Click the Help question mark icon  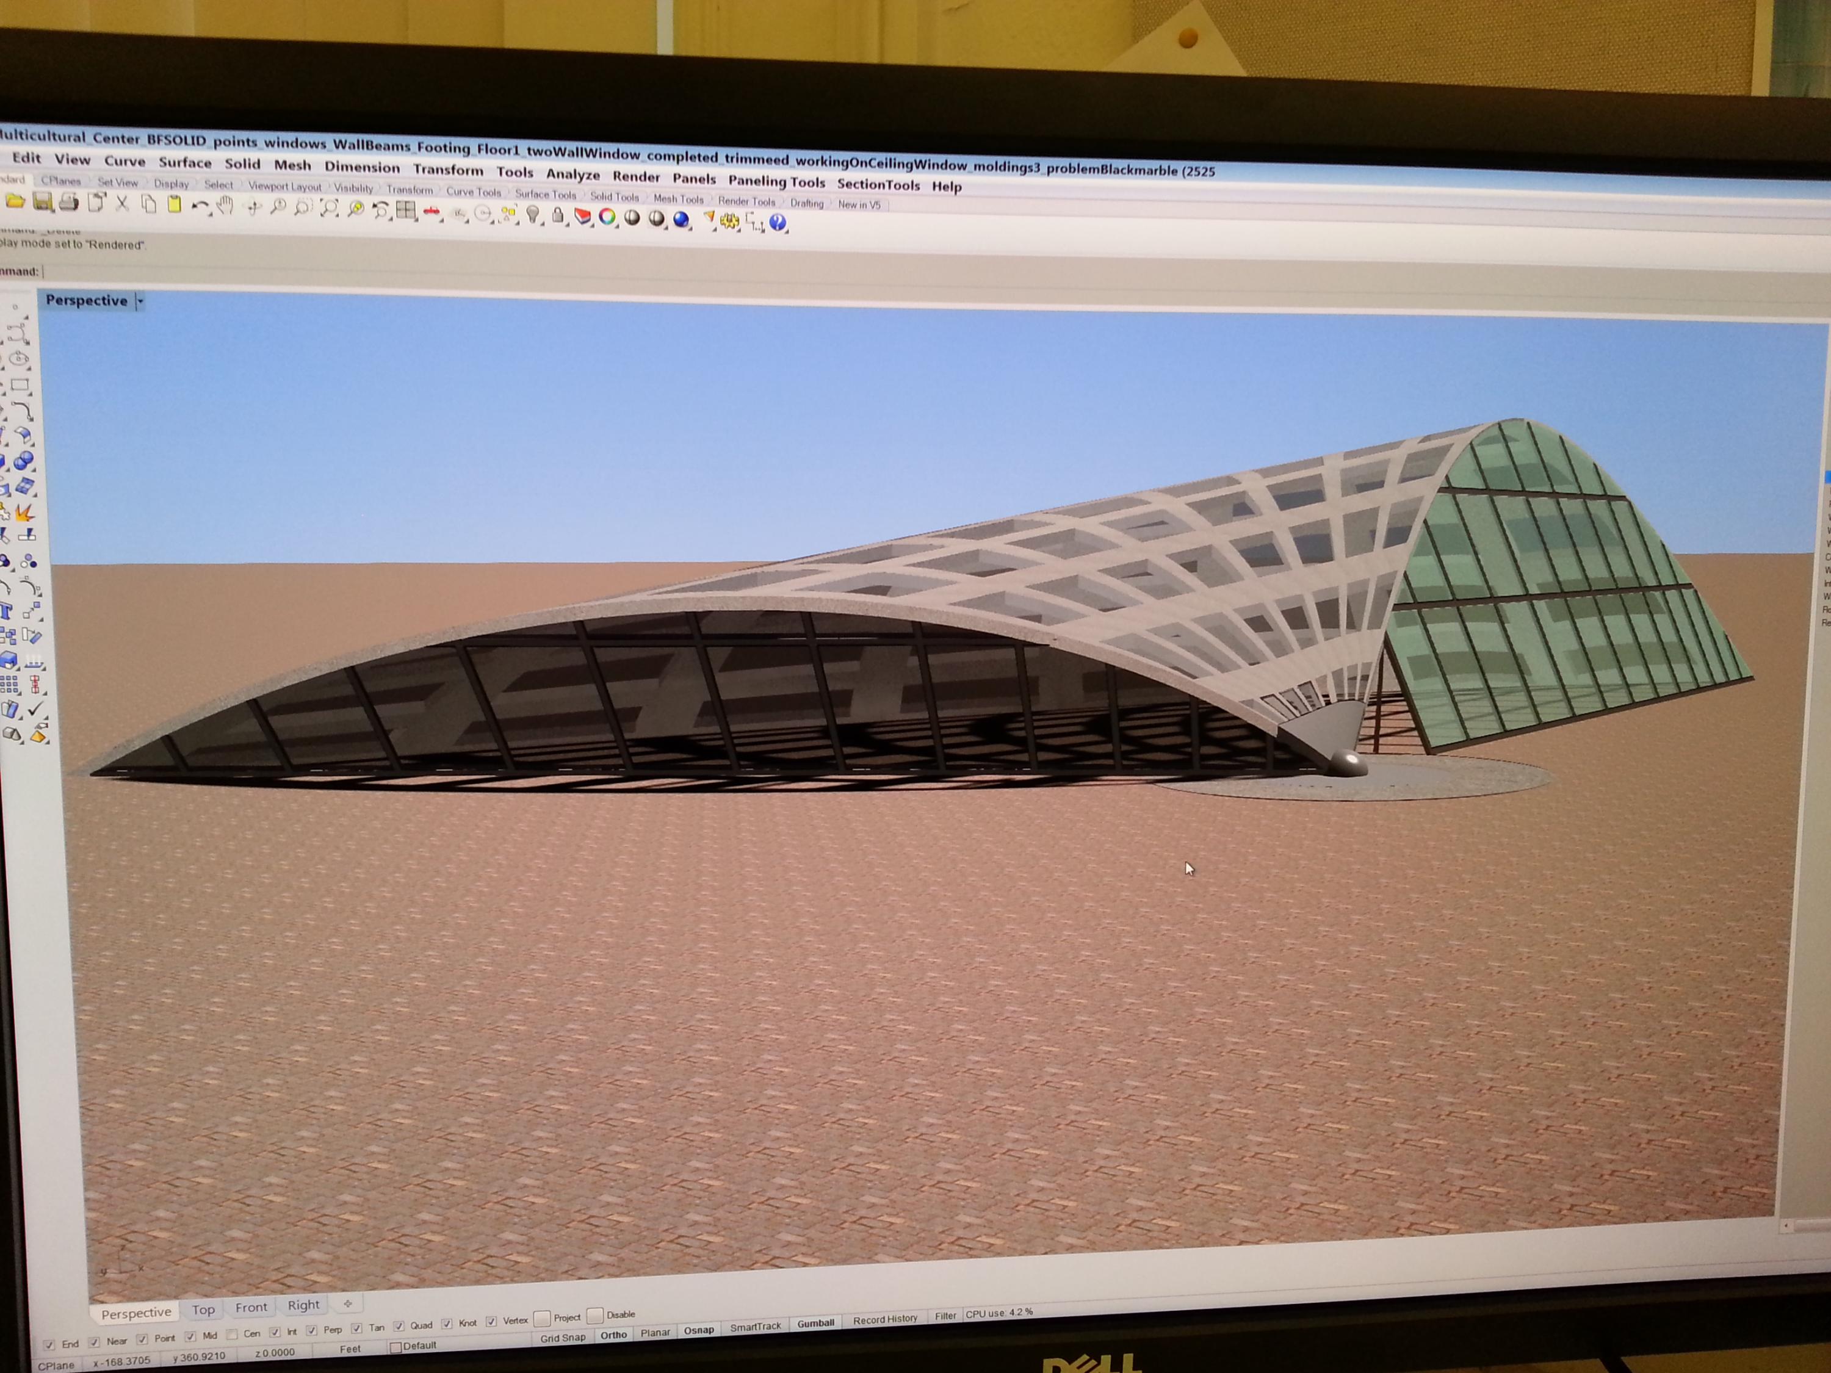[x=778, y=222]
